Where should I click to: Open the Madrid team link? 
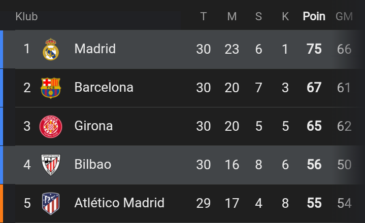coord(95,49)
